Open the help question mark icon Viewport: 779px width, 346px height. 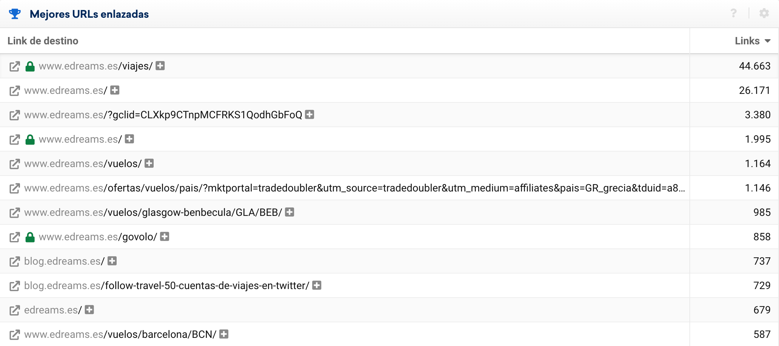point(733,14)
